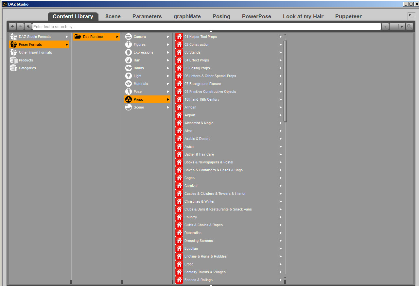
Task: Expand the Fences & Railings arrow
Action: pos(281,280)
